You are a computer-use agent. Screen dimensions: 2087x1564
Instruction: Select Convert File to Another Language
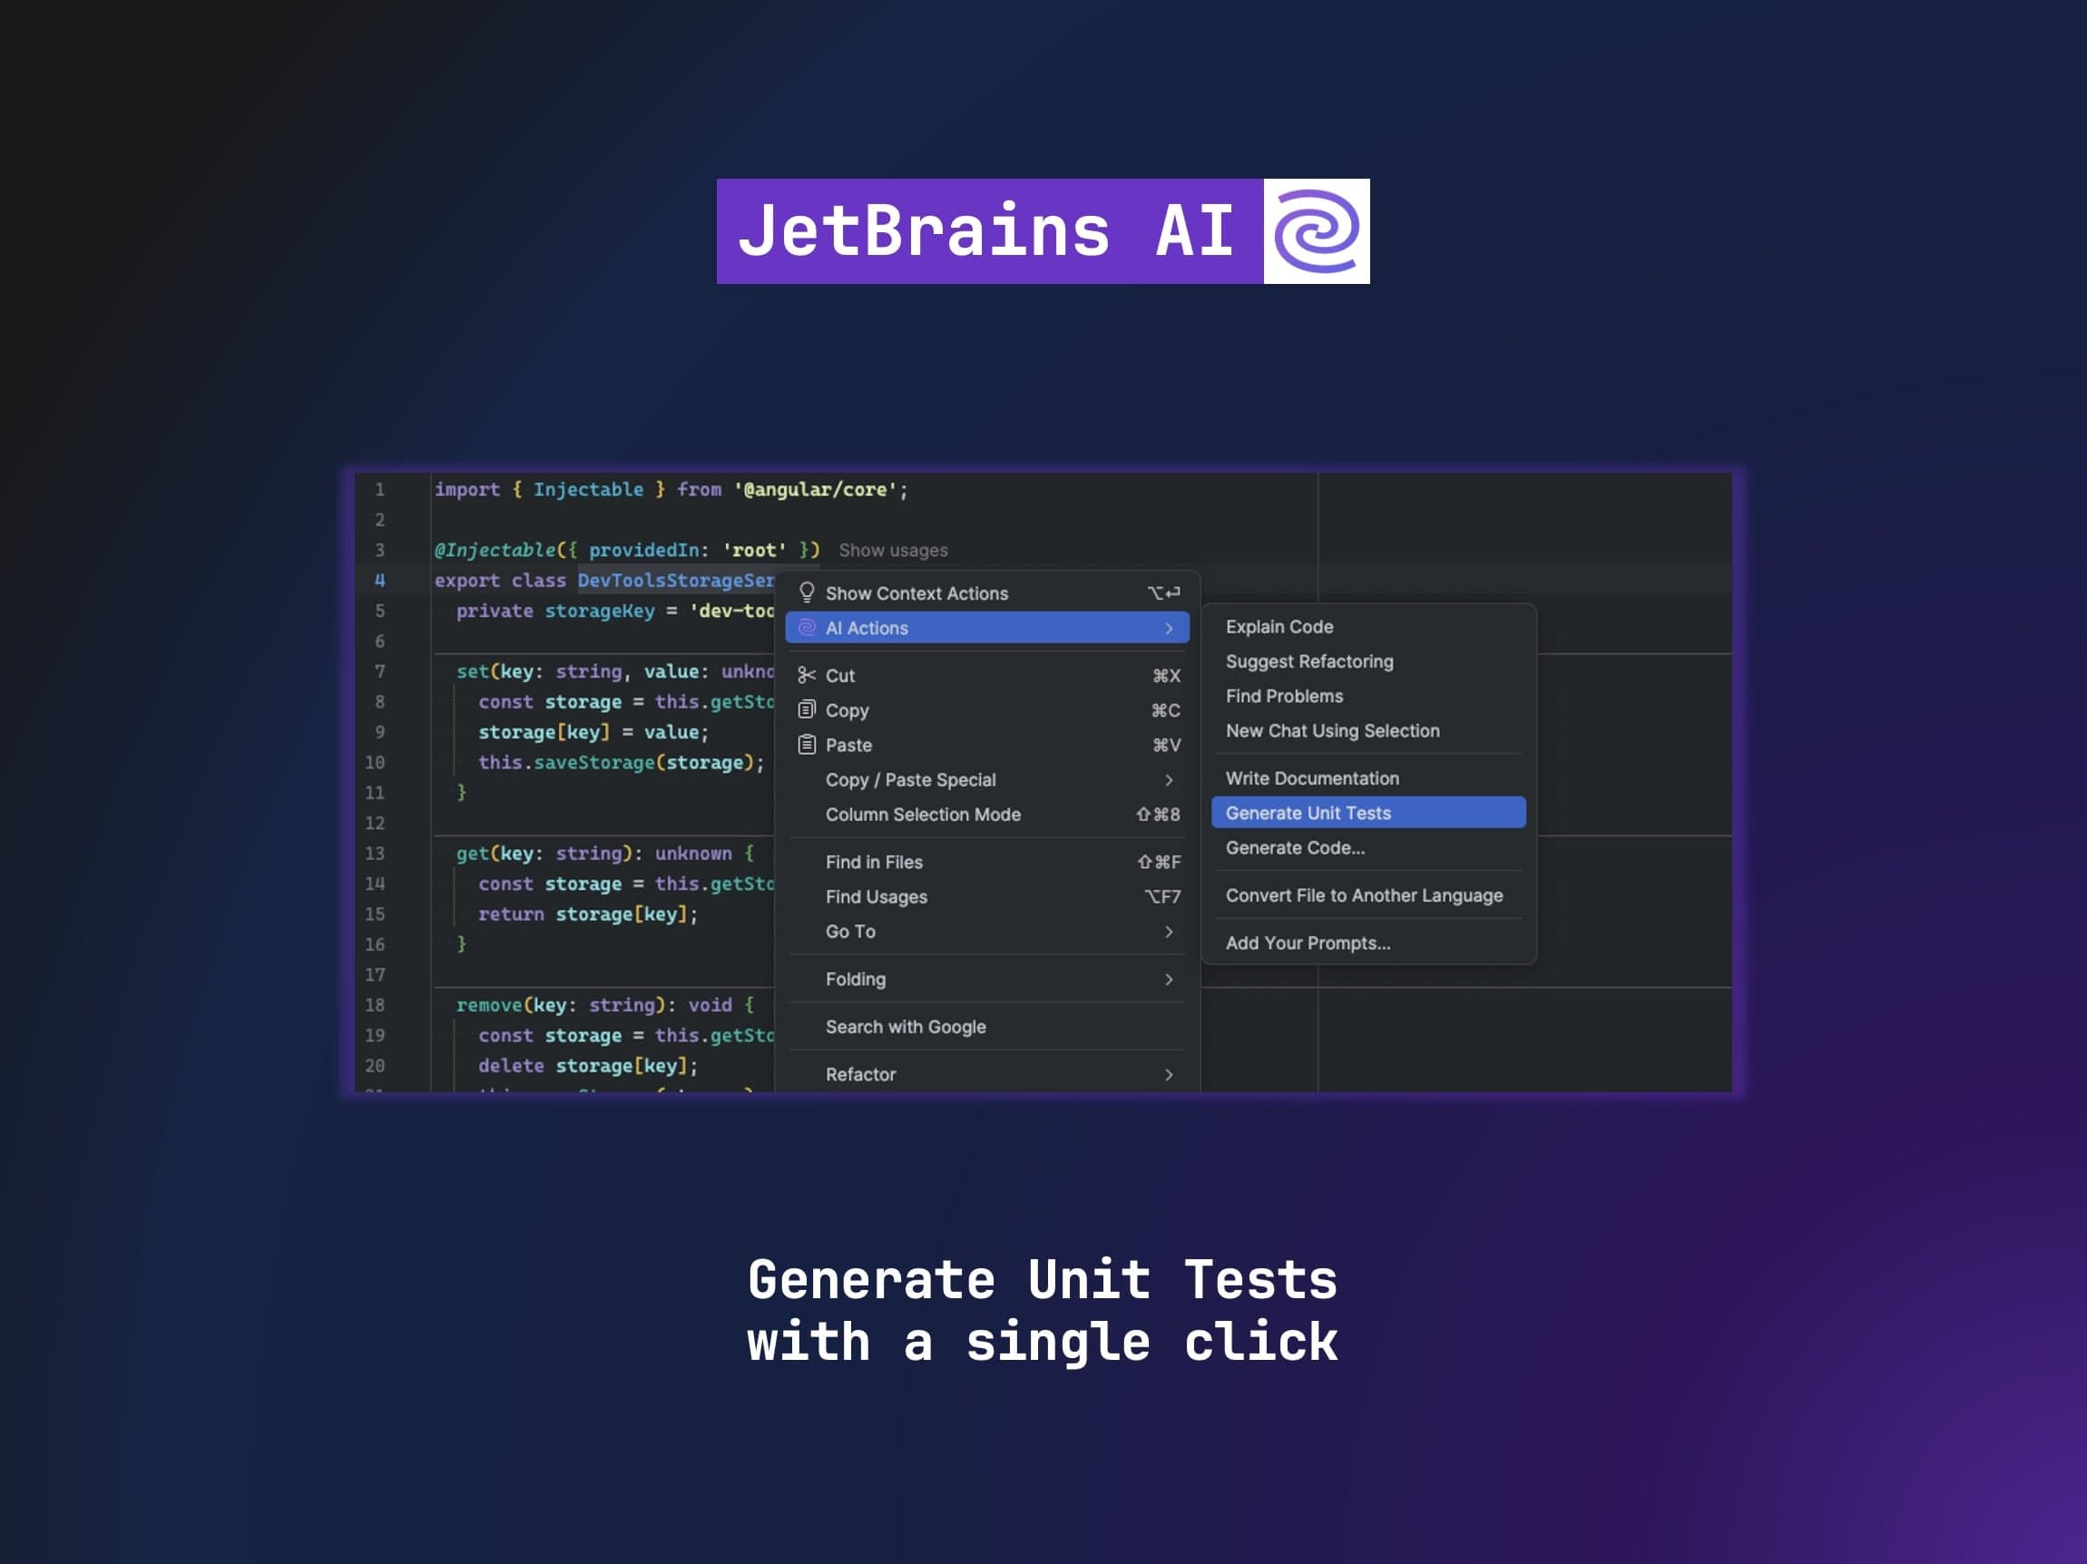tap(1366, 895)
